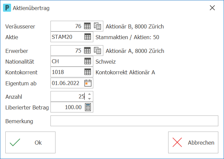Click the text 'Stammaktien / Aktien: 50'
This screenshot has width=224, height=159.
tap(127, 37)
